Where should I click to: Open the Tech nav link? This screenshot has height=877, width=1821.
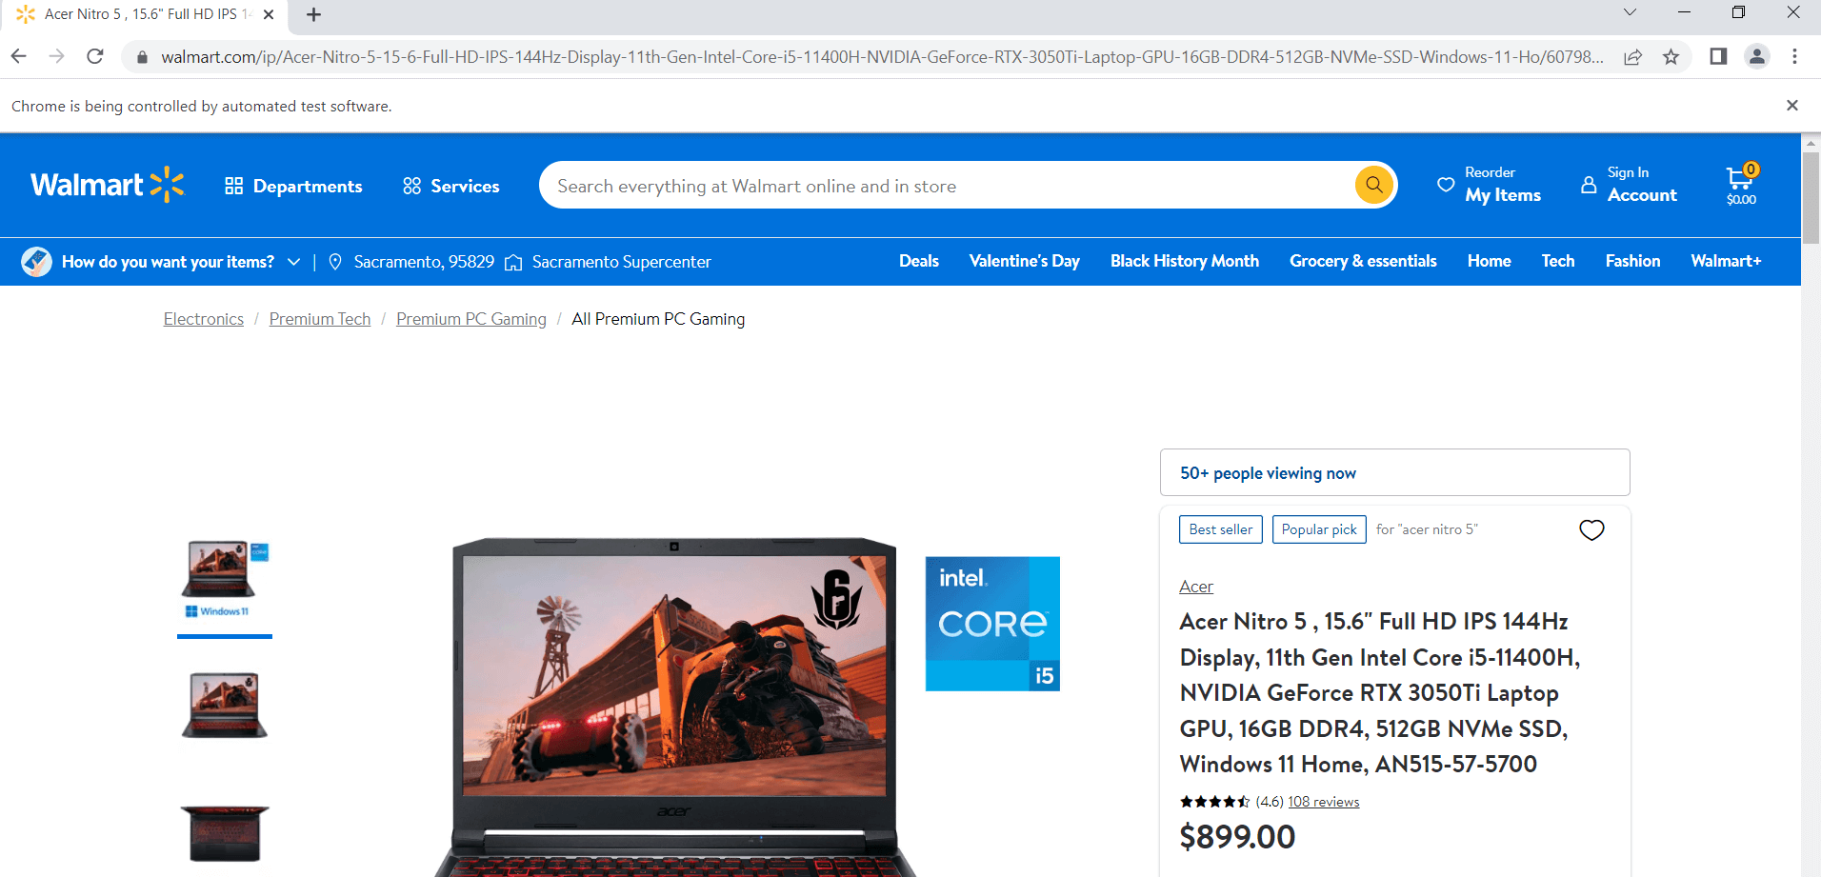pyautogui.click(x=1558, y=261)
